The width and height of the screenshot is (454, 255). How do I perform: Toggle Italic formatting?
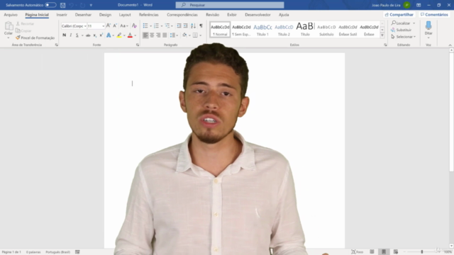coord(71,35)
